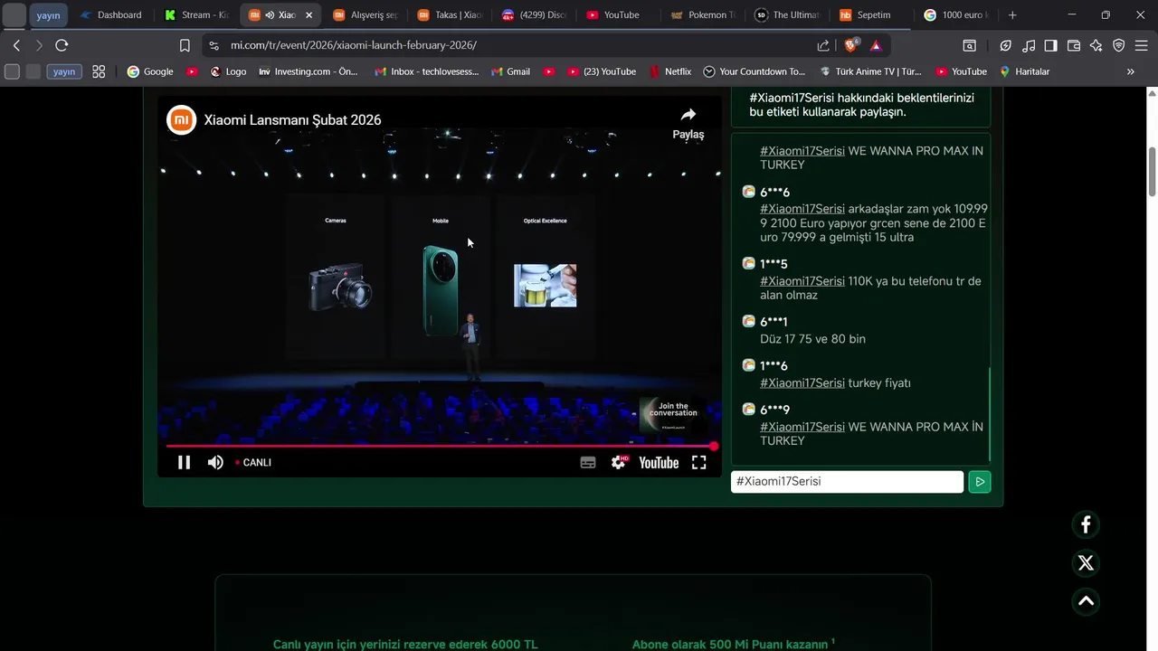Open Brave Shields lion icon
The image size is (1158, 651).
click(x=851, y=45)
